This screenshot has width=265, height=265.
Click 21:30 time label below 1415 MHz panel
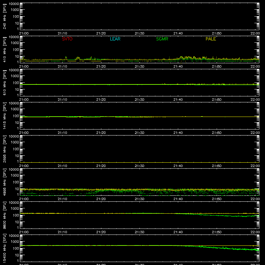139,133
